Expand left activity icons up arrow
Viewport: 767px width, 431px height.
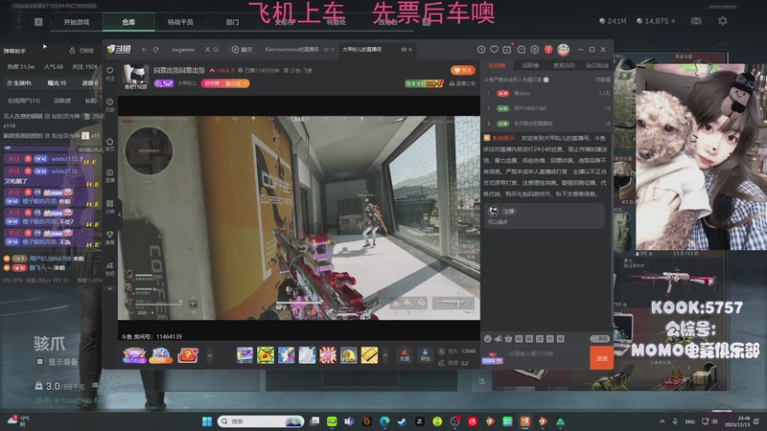click(210, 355)
